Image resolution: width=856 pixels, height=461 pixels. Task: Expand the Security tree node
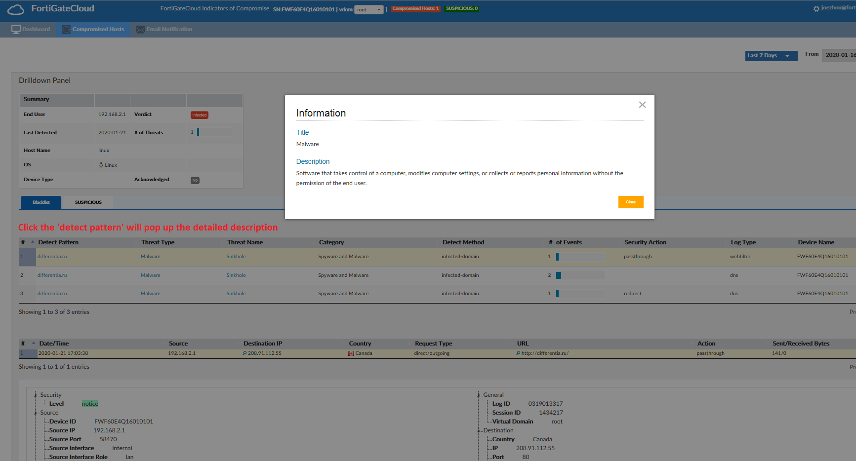click(35, 394)
